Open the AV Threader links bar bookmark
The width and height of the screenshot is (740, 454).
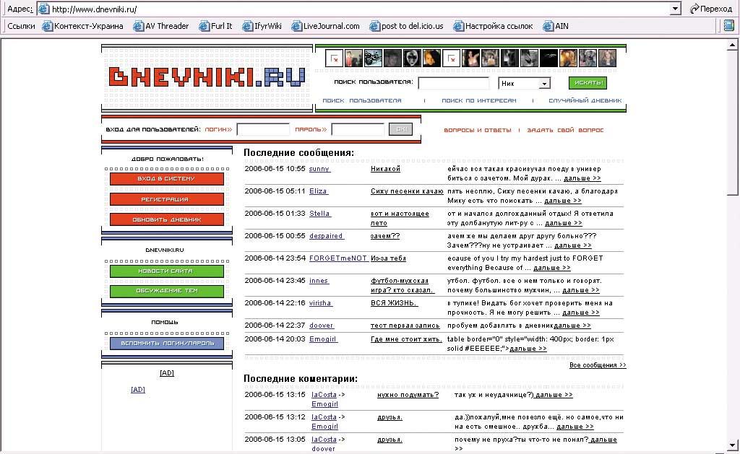pos(161,26)
